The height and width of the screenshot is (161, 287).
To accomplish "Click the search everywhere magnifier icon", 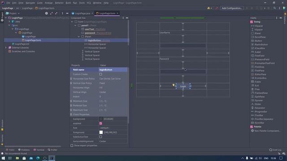I will 274,8.
